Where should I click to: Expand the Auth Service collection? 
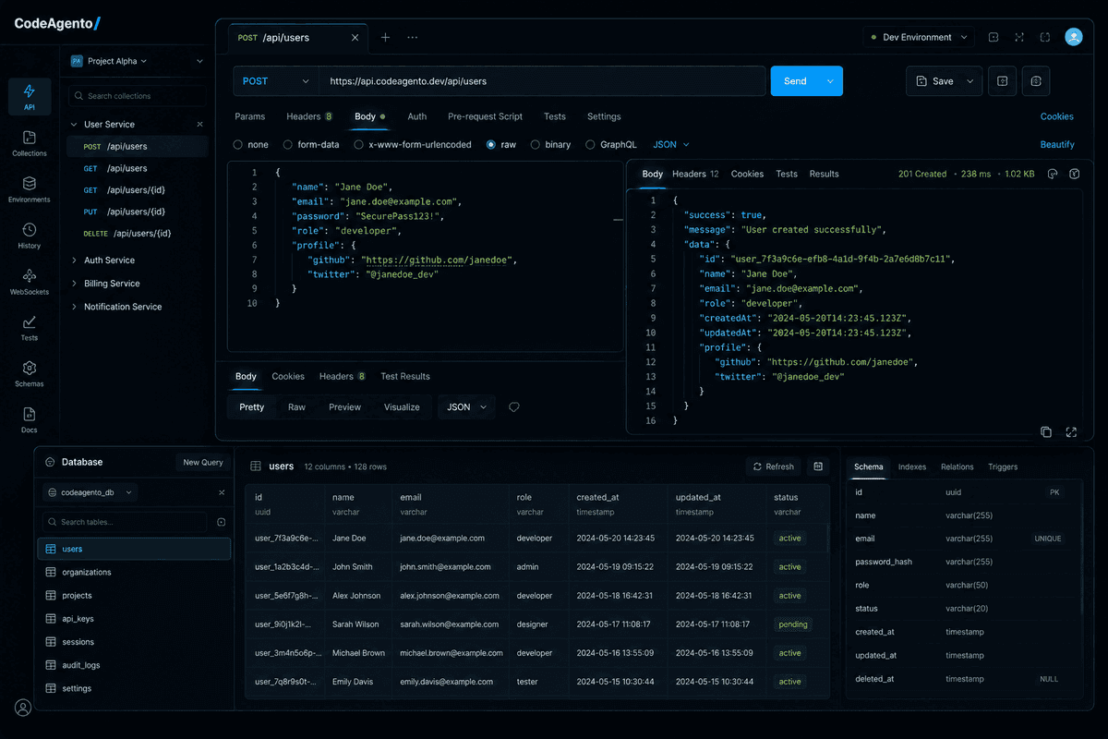pyautogui.click(x=74, y=260)
